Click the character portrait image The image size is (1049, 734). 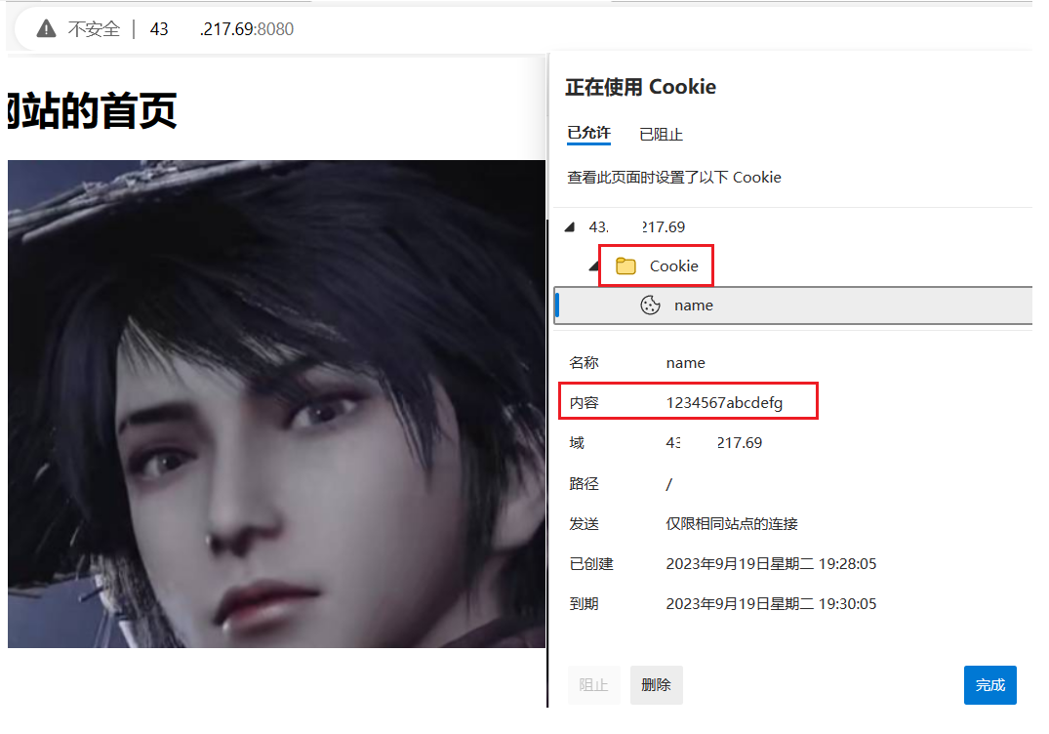pyautogui.click(x=276, y=403)
